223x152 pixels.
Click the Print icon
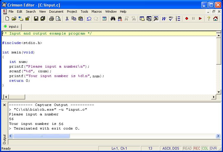coord(52,19)
